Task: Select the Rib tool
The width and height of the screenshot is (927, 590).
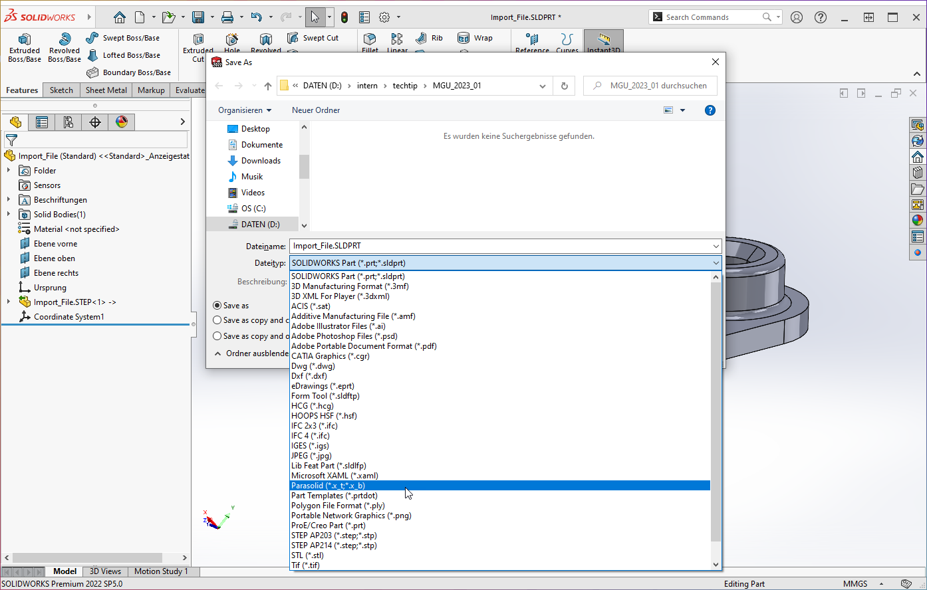Action: (430, 38)
